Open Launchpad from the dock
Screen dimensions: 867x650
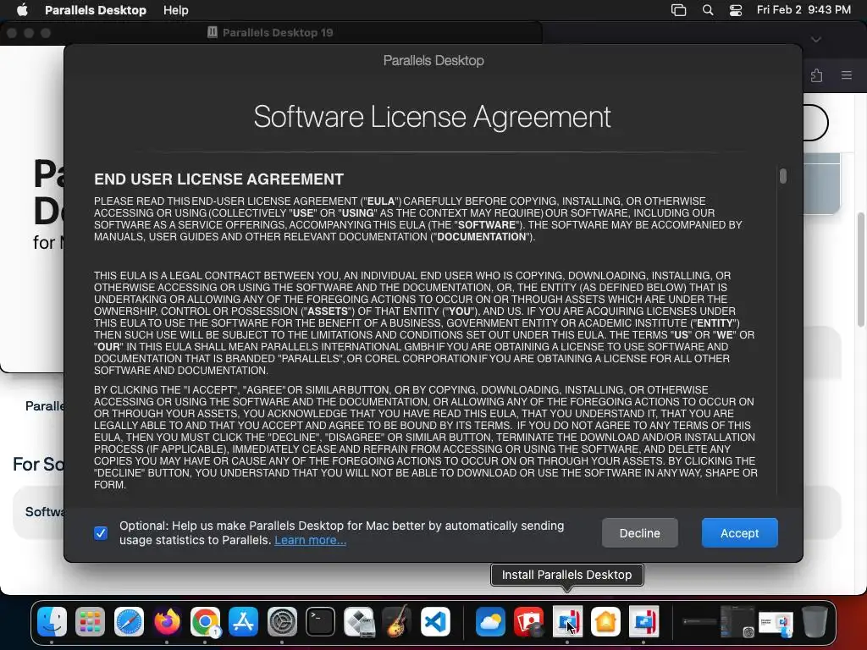(x=90, y=622)
